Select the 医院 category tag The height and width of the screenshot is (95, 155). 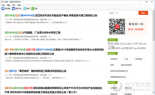tap(117, 44)
